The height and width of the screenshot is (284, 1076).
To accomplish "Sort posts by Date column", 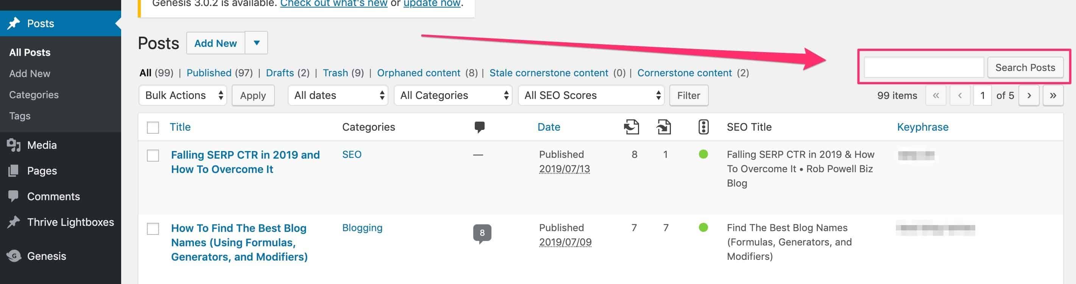I will pos(549,127).
